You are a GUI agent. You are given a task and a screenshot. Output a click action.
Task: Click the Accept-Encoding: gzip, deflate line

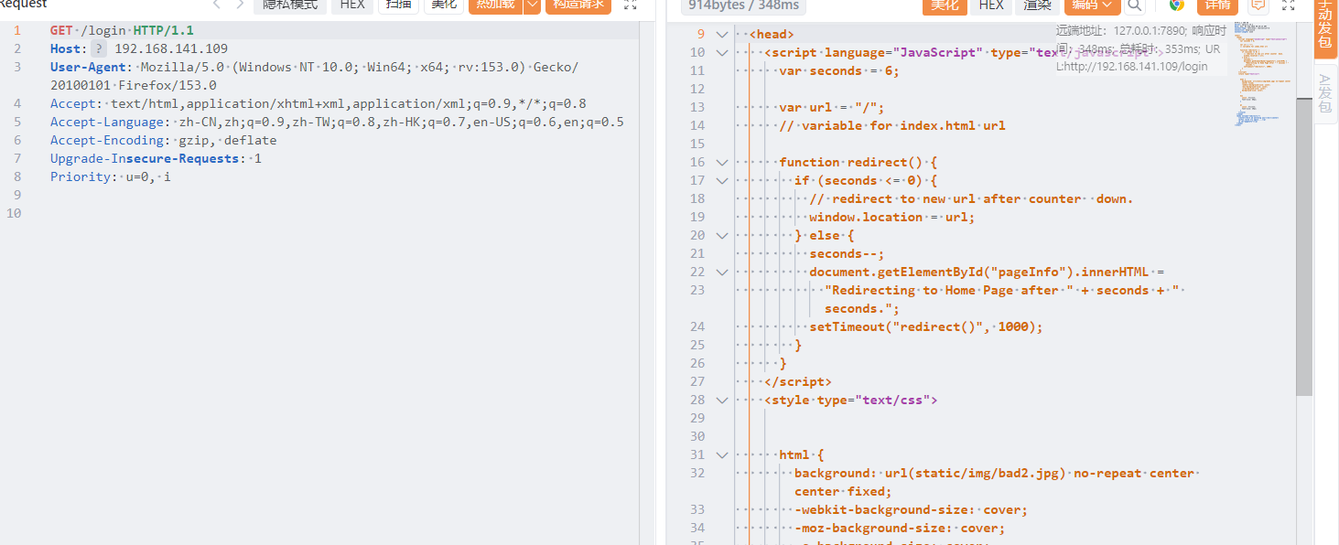coord(163,140)
